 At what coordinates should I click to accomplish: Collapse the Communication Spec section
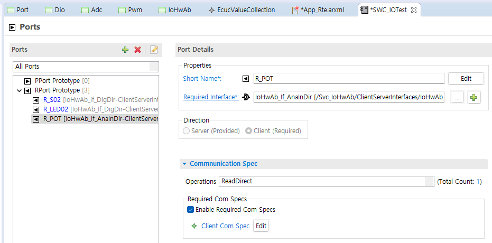click(184, 164)
